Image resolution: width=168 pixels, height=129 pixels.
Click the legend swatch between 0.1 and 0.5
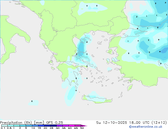pyautogui.click(x=5, y=126)
